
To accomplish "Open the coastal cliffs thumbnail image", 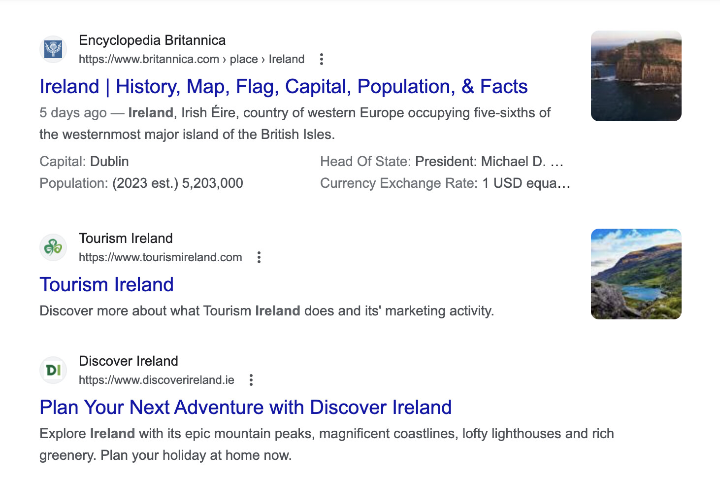I will [636, 76].
